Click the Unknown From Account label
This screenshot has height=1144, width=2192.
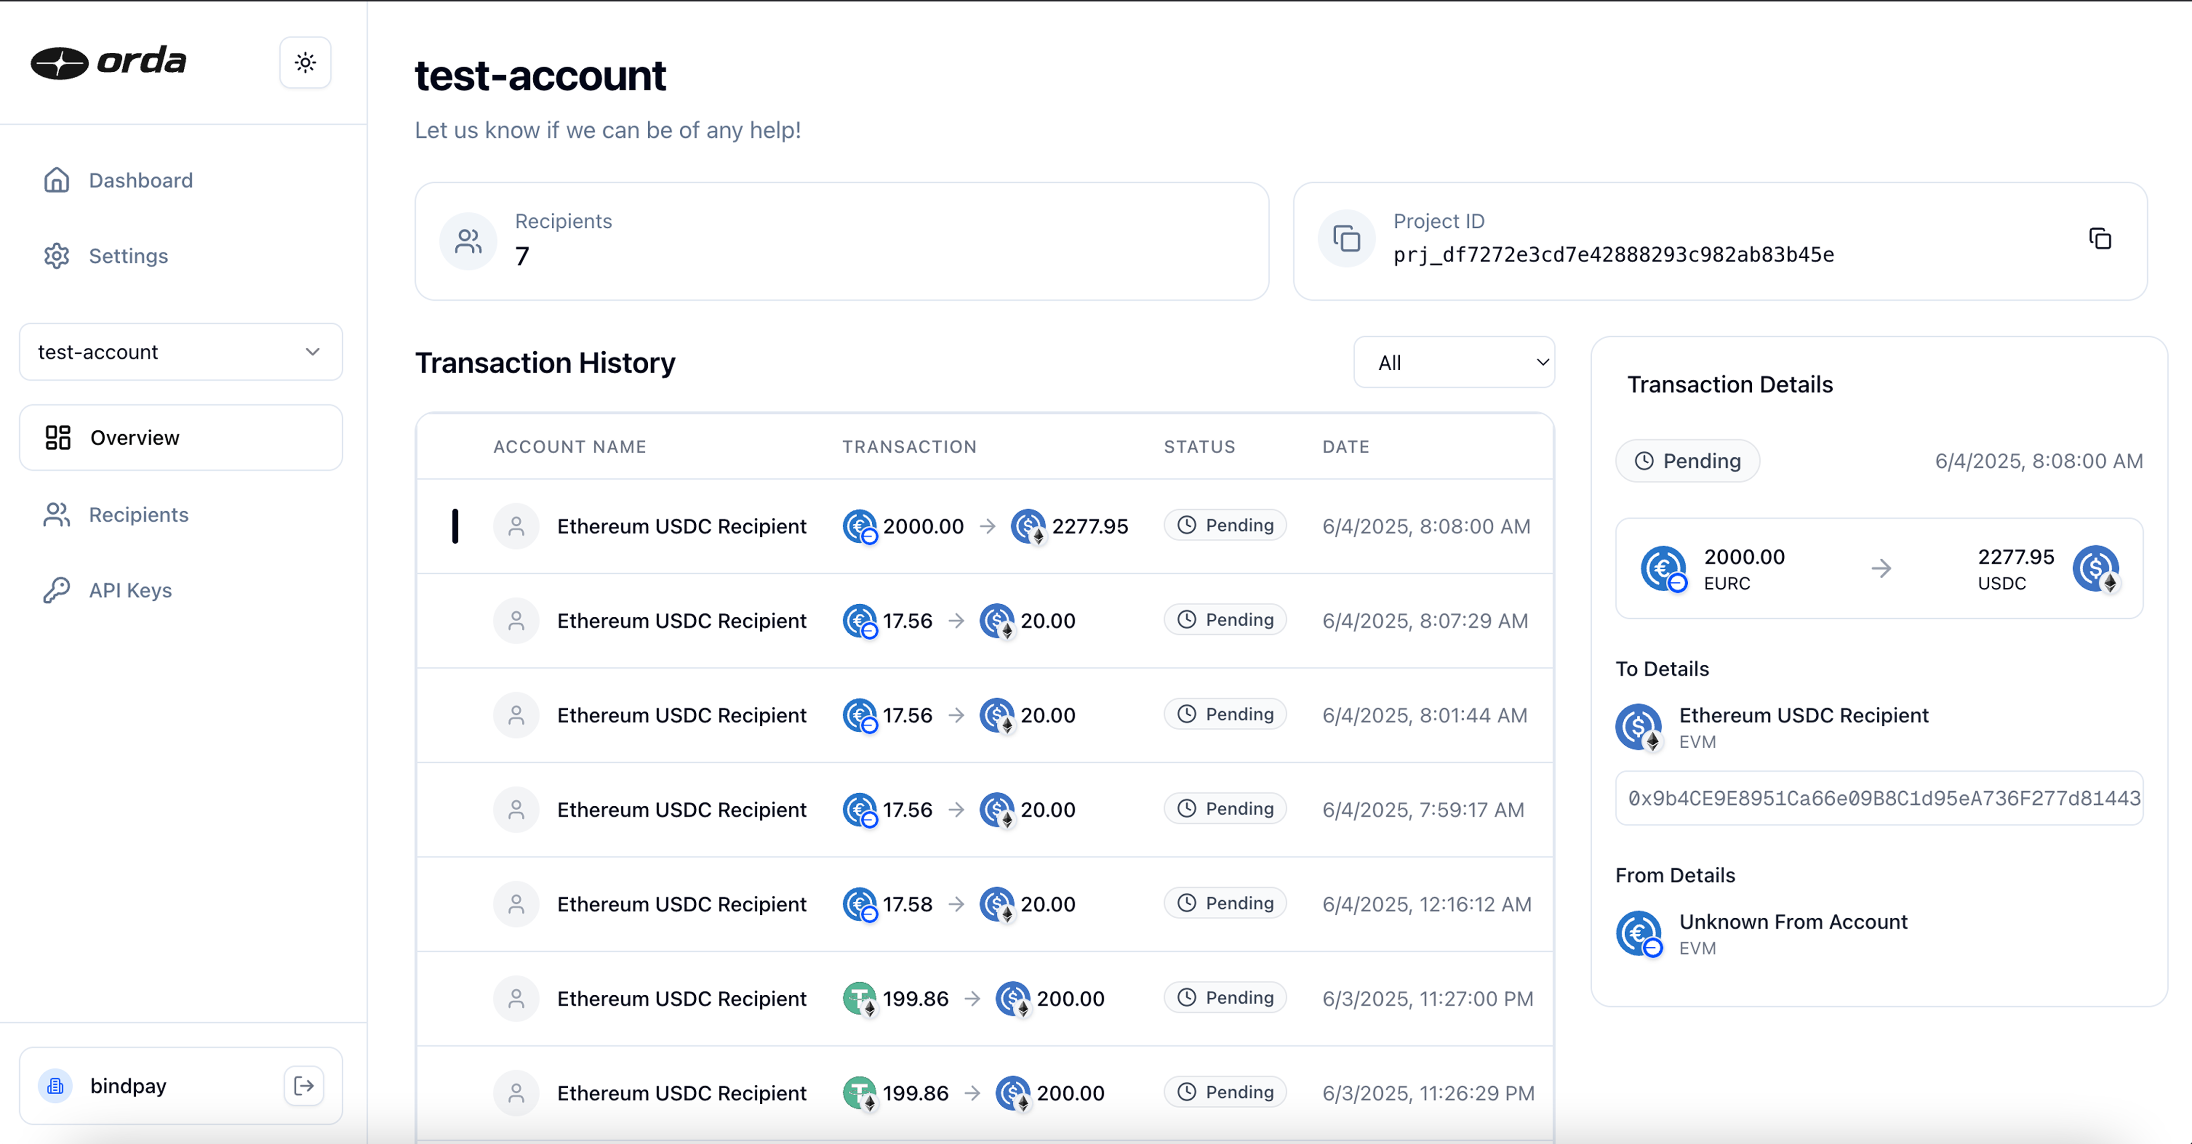pyautogui.click(x=1793, y=922)
